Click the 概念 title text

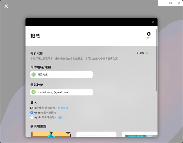(x=35, y=36)
